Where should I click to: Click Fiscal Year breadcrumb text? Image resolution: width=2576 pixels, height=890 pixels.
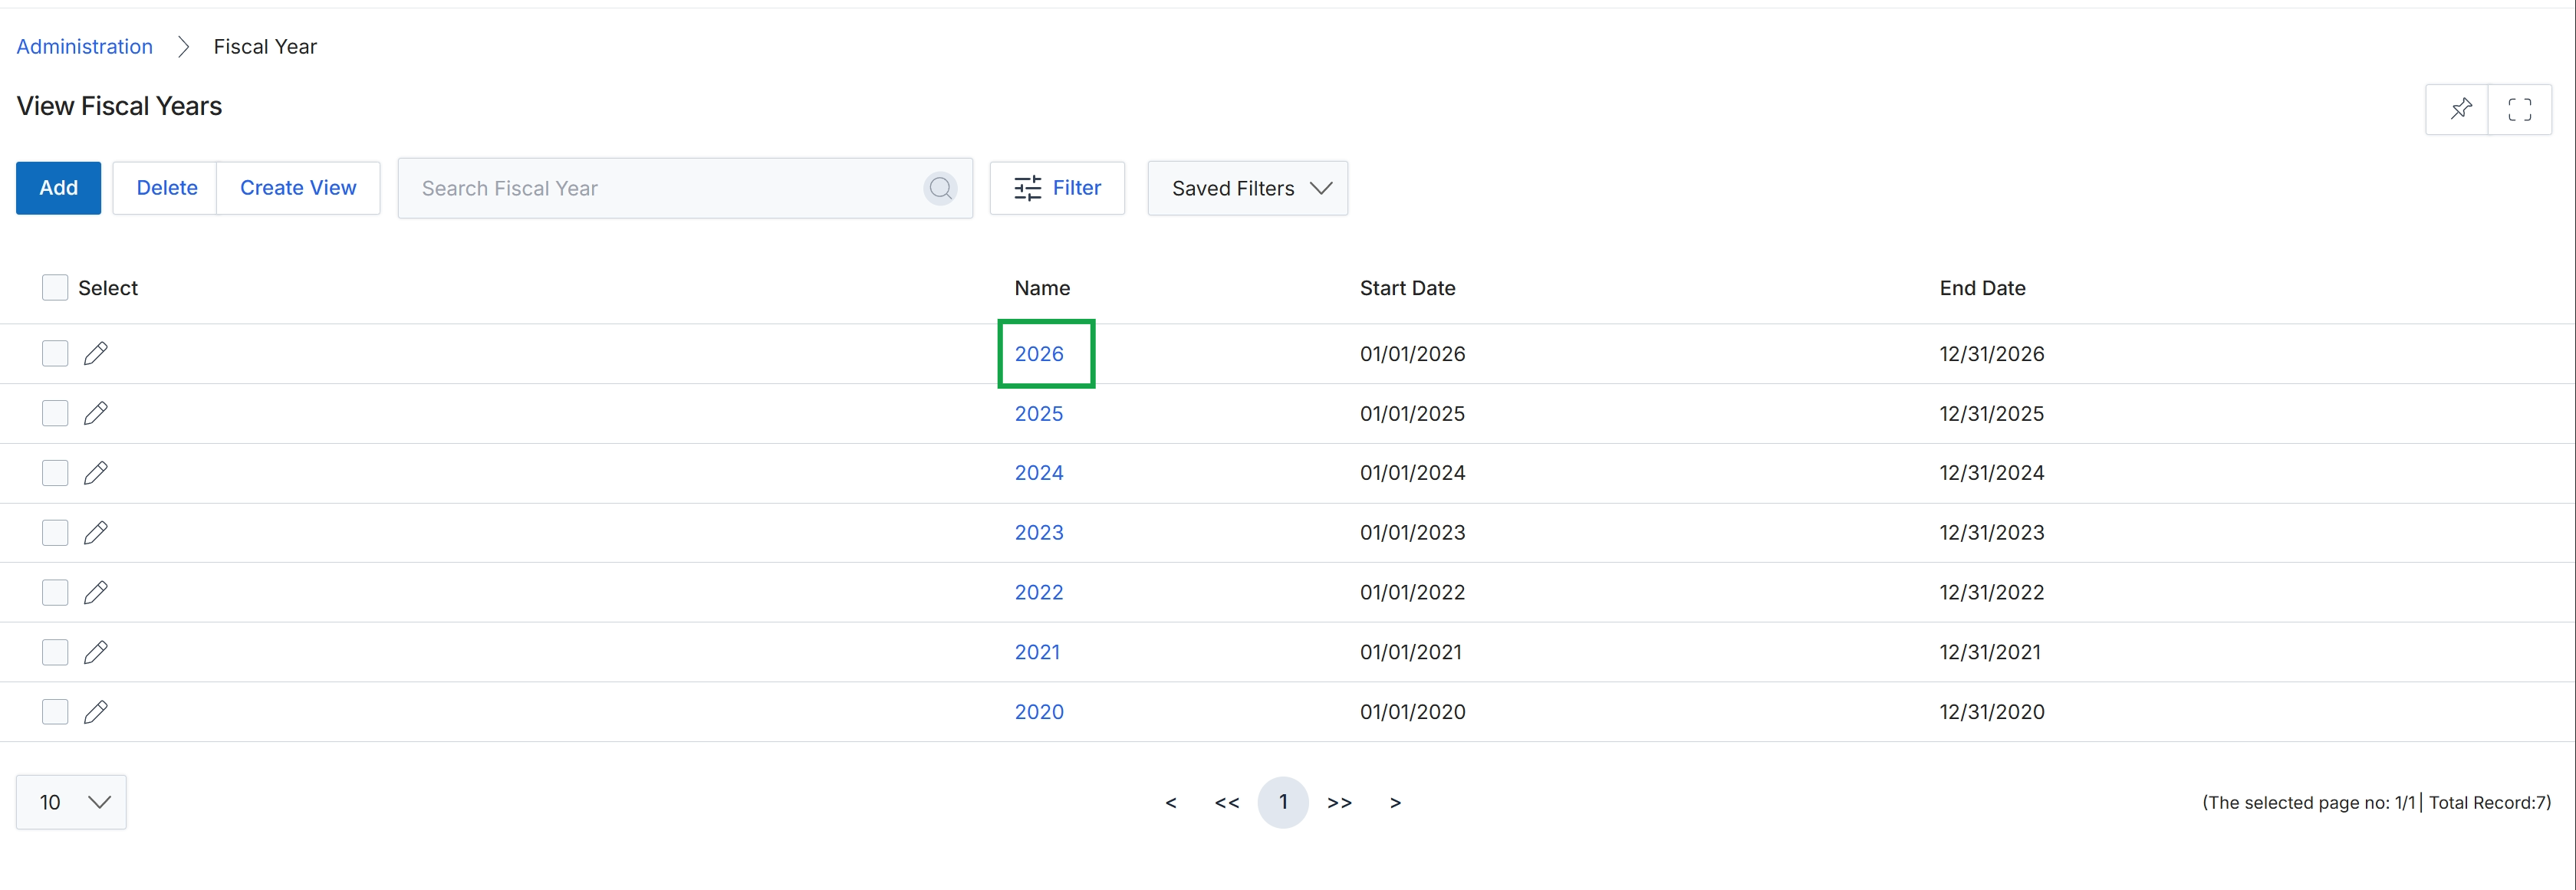265,46
